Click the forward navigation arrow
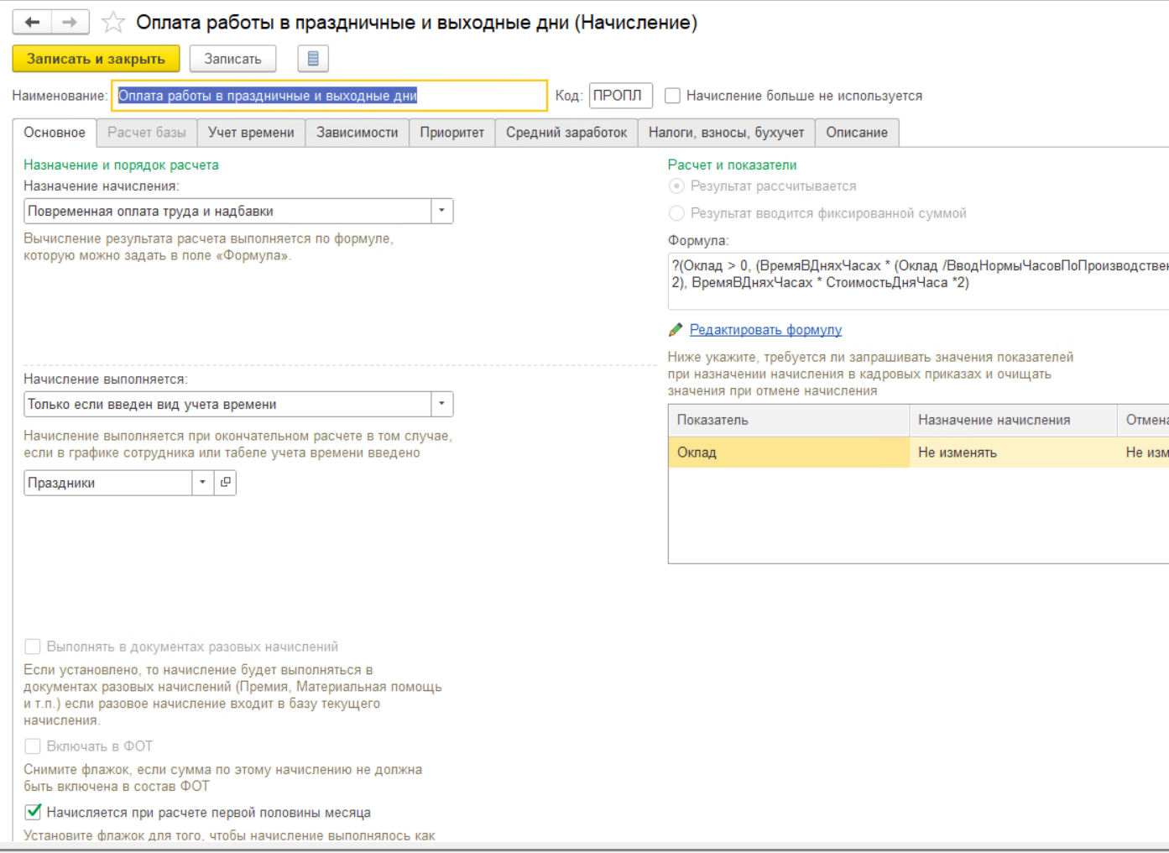Image resolution: width=1169 pixels, height=853 pixels. (70, 23)
